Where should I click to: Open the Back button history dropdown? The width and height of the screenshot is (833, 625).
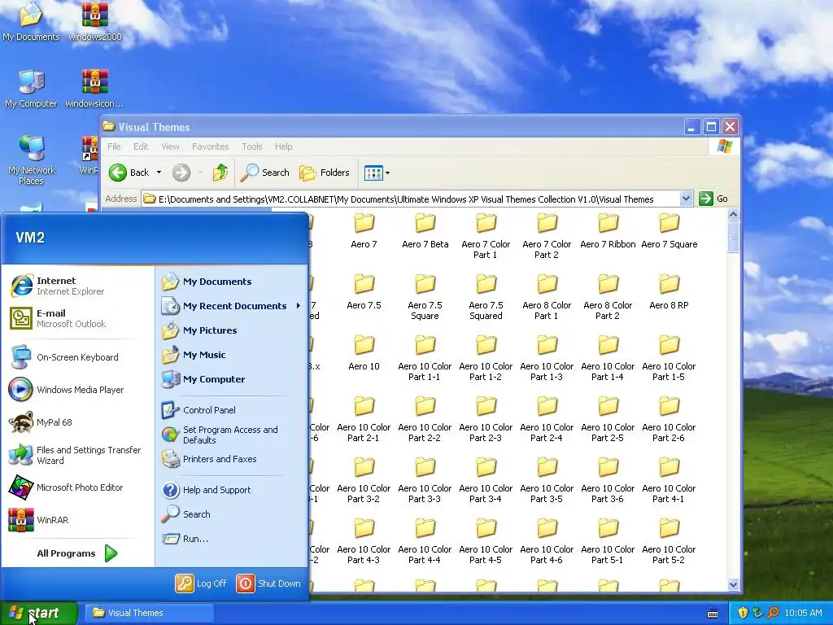[159, 173]
